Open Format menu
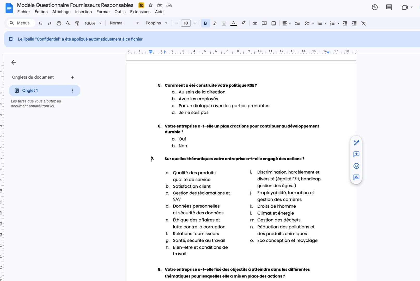This screenshot has width=420, height=281. pos(103,12)
